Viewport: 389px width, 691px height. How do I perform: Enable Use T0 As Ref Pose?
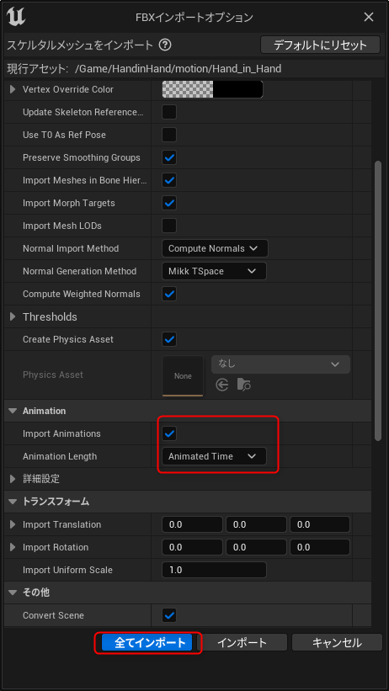click(169, 135)
